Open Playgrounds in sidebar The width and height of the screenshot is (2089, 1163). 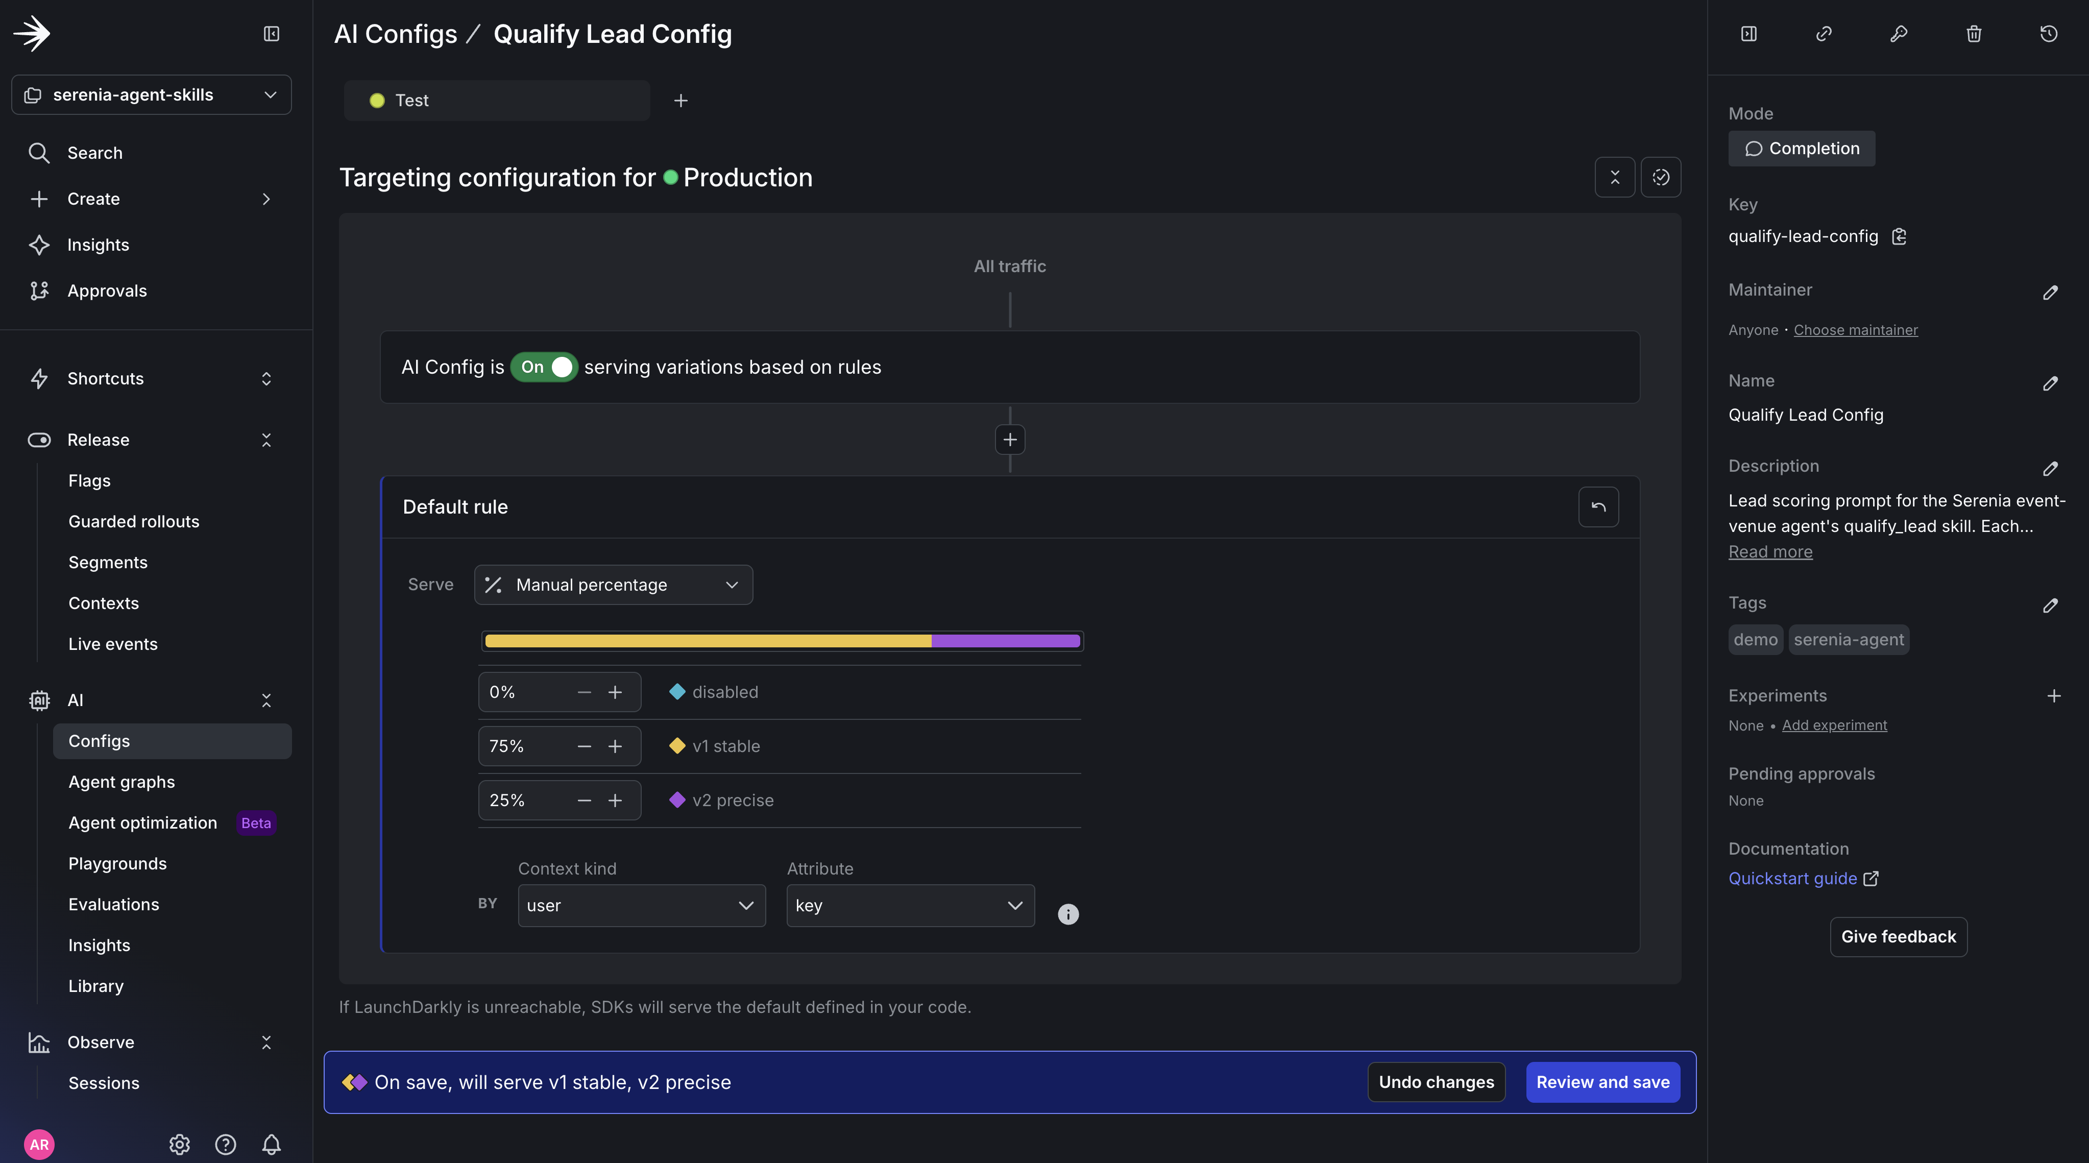pyautogui.click(x=117, y=864)
